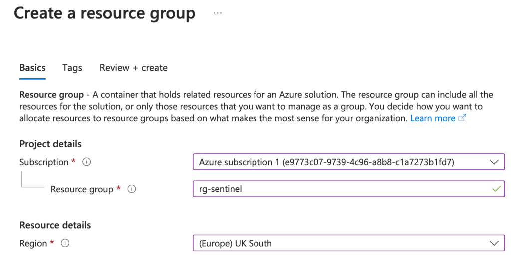The width and height of the screenshot is (511, 258).
Task: Open the Tags tab
Action: [x=72, y=68]
